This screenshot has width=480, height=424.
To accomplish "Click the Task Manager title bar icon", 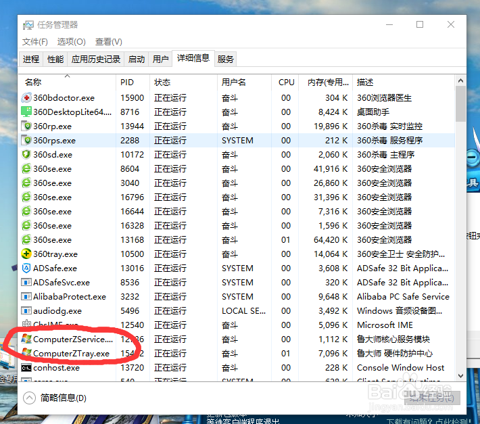I will pos(28,25).
